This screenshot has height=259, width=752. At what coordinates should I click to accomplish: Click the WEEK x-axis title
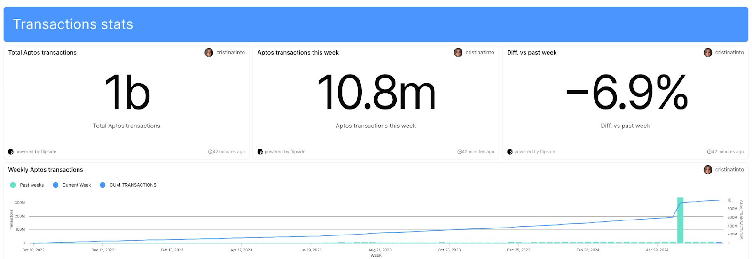376,256
